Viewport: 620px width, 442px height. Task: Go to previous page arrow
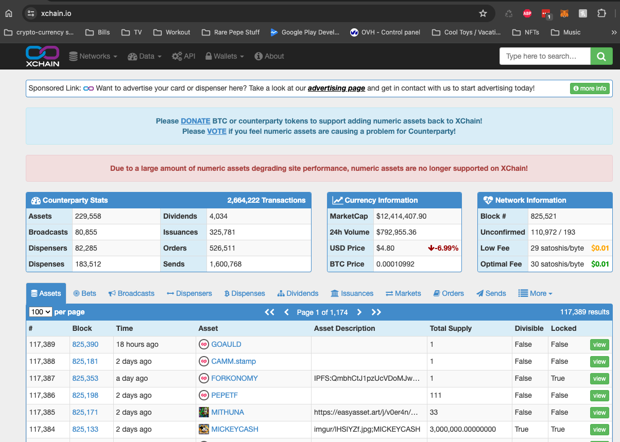286,312
